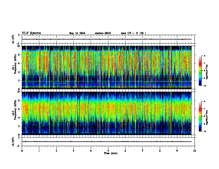Click the "10" tick on time axis
Image resolution: width=219 pixels, height=169 pixels.
194,151
